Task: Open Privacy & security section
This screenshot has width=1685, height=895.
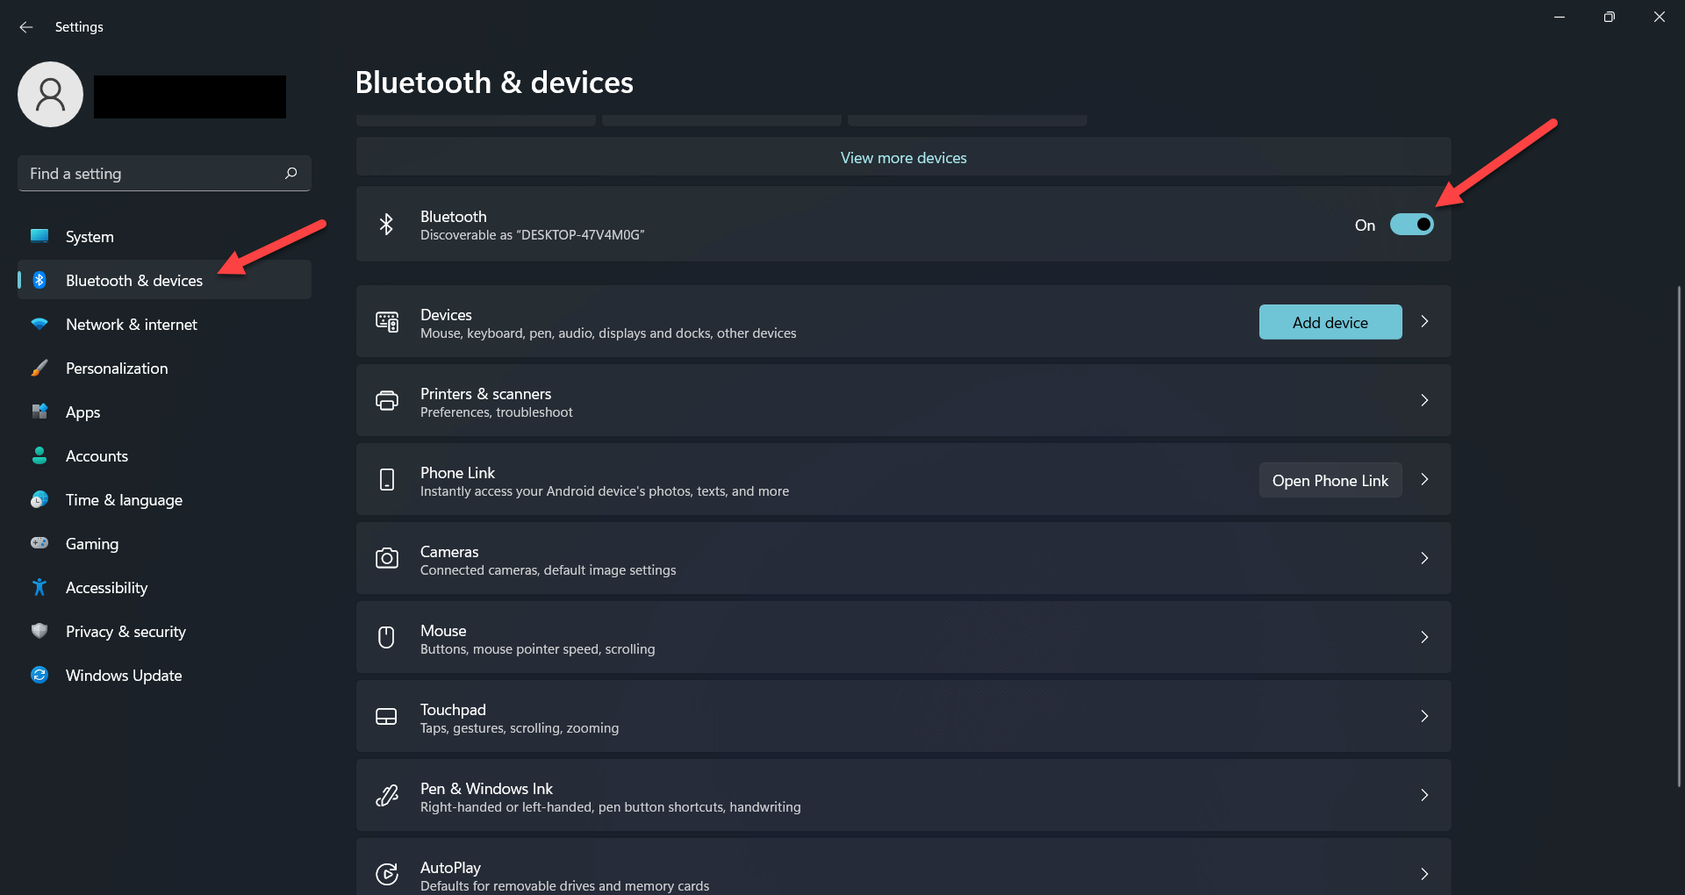Action: pyautogui.click(x=125, y=632)
